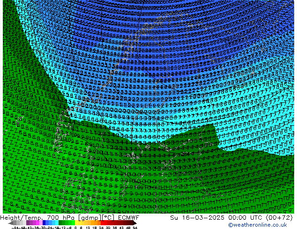Click the orange swatch above legend value 18
The height and width of the screenshot is (229, 297).
coord(96,222)
